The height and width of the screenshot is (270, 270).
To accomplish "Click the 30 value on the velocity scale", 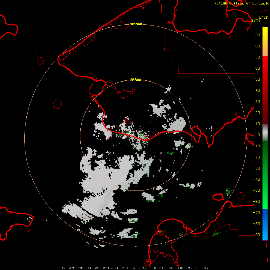I will (258, 102).
